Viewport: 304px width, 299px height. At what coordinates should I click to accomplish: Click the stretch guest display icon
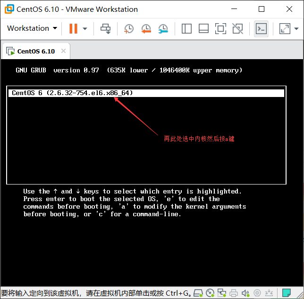click(285, 29)
